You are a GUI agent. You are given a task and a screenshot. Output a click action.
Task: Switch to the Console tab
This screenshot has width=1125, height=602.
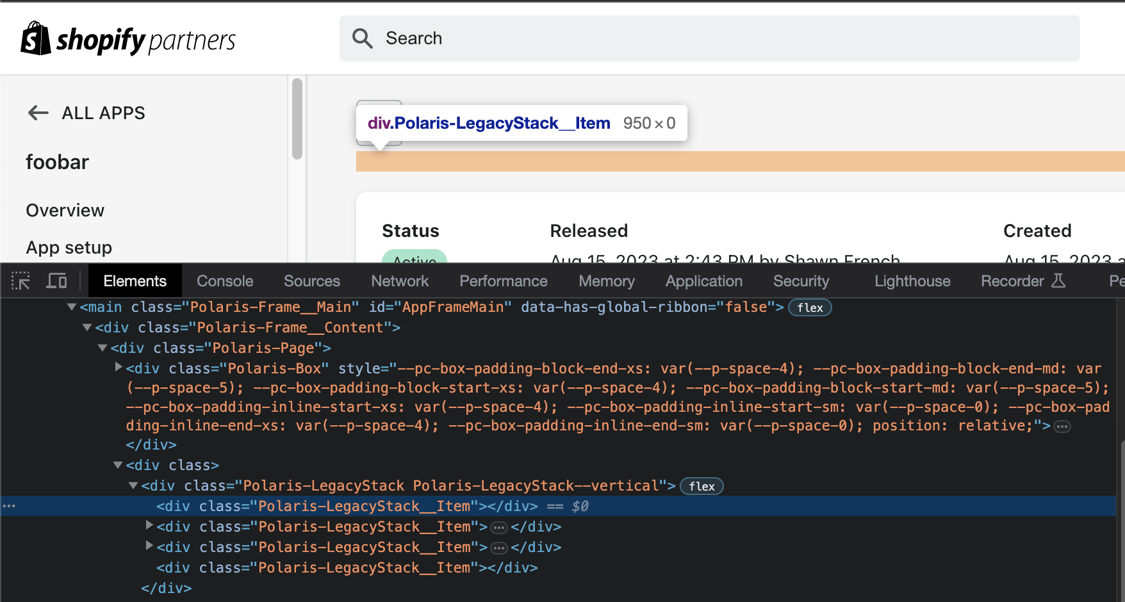[224, 281]
